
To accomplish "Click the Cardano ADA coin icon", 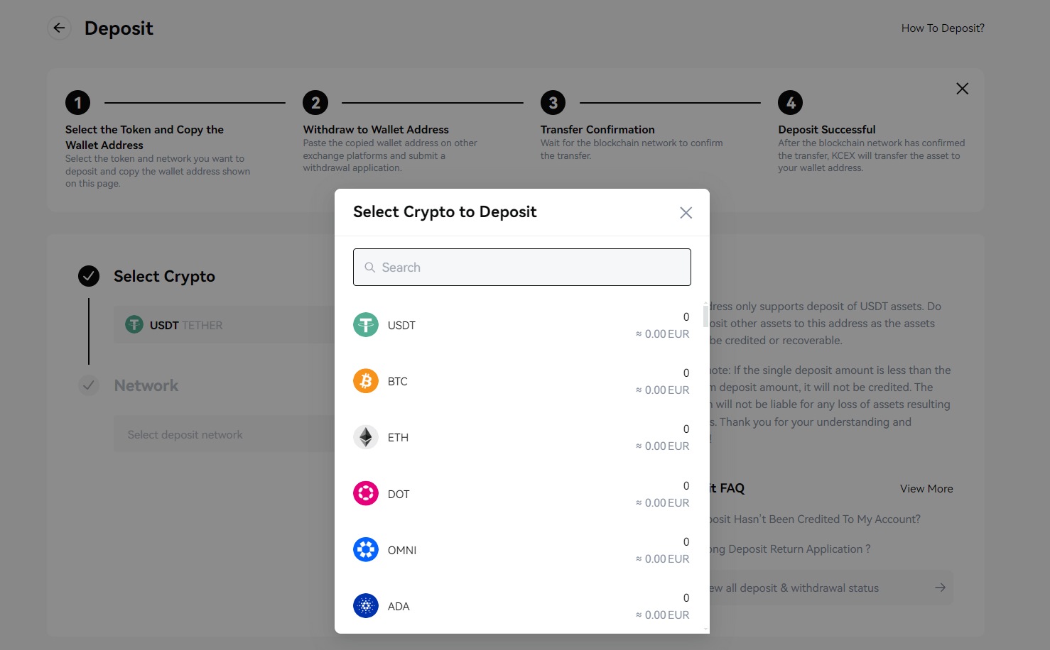I will [366, 606].
